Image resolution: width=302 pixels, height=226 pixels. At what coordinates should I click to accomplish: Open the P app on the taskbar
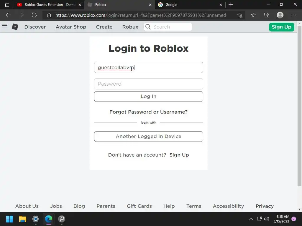[62, 219]
